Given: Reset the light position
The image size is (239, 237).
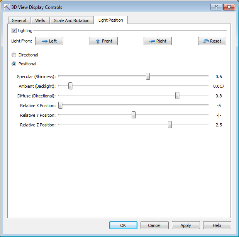Looking at the screenshot, I should tap(212, 41).
